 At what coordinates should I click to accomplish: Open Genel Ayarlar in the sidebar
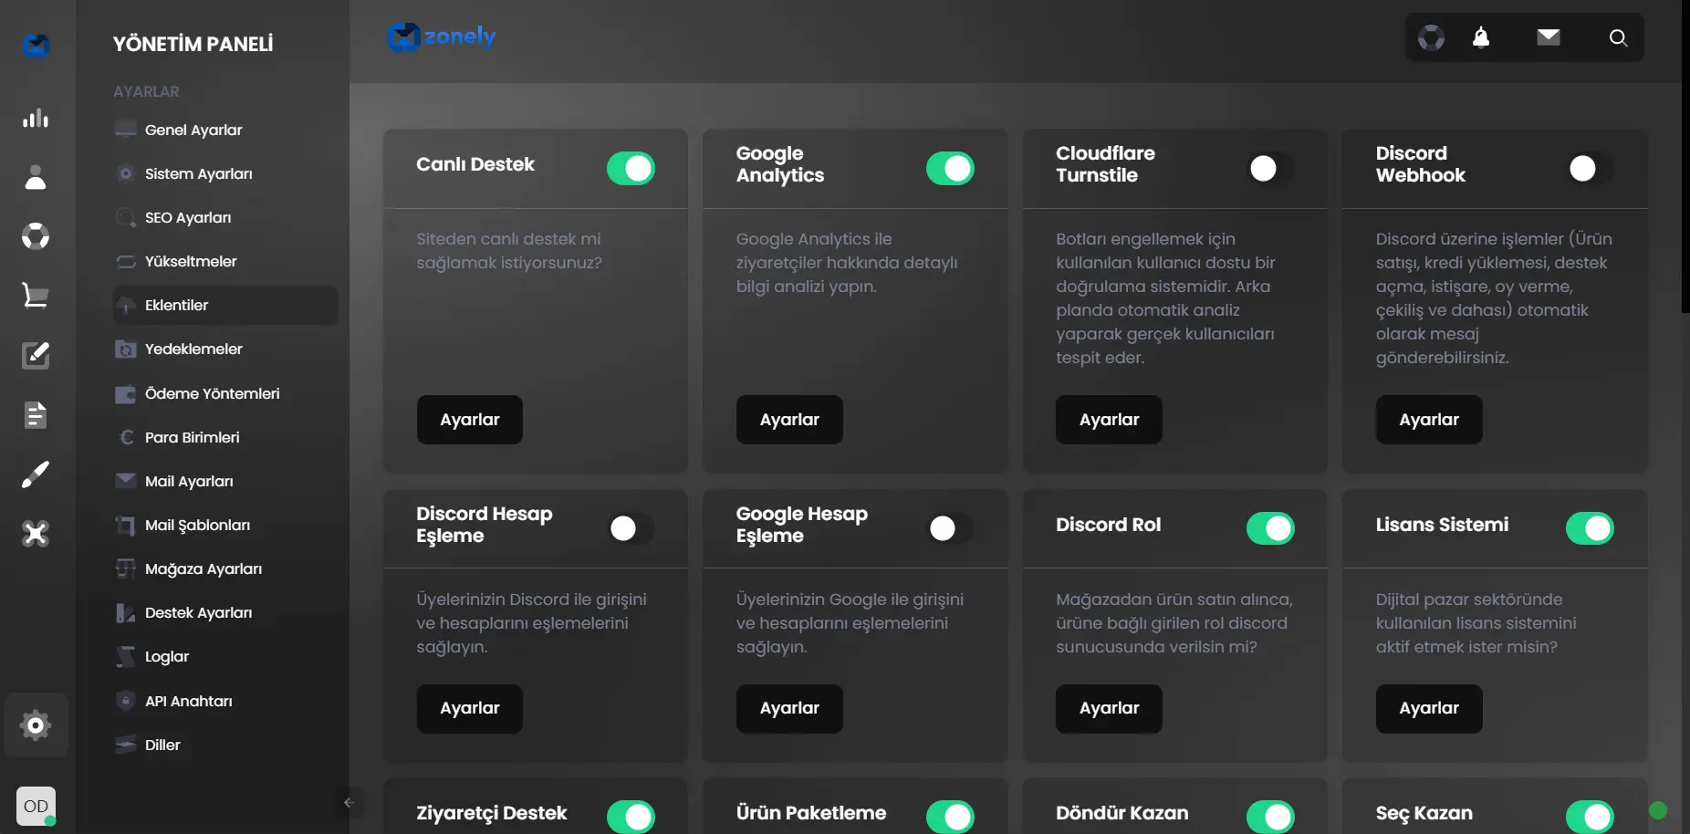pos(225,130)
